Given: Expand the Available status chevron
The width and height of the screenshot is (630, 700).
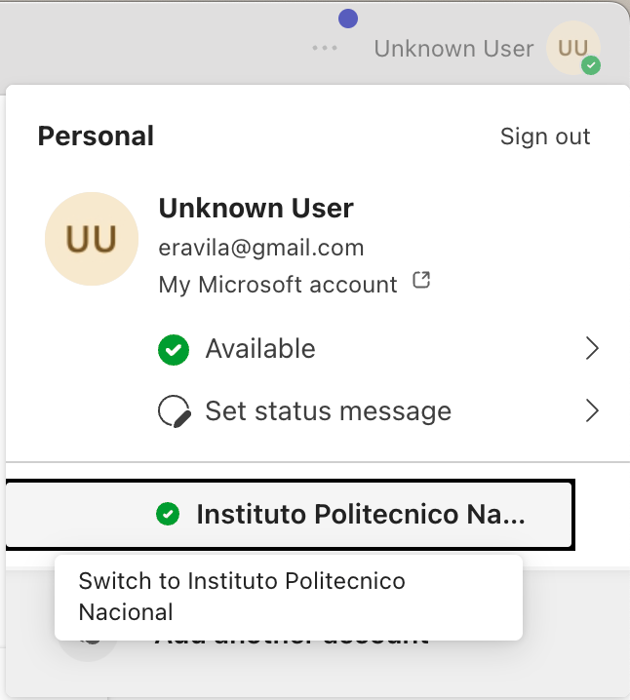Looking at the screenshot, I should click(x=591, y=349).
